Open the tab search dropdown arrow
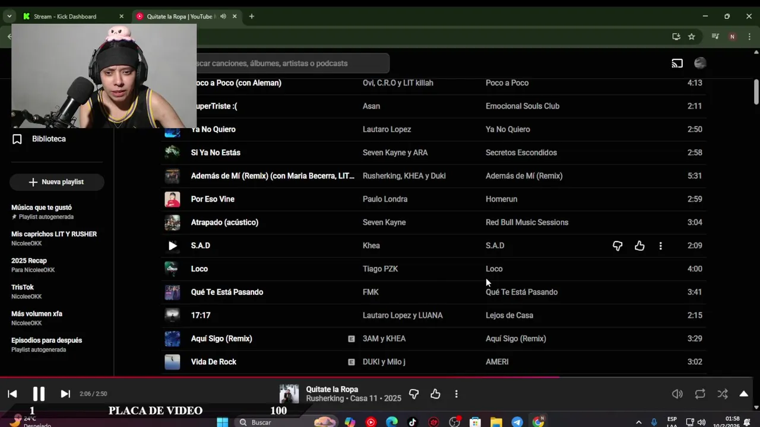This screenshot has width=760, height=427. pyautogui.click(x=9, y=17)
